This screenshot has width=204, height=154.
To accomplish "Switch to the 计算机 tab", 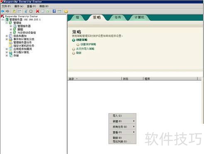I will coord(139,17).
